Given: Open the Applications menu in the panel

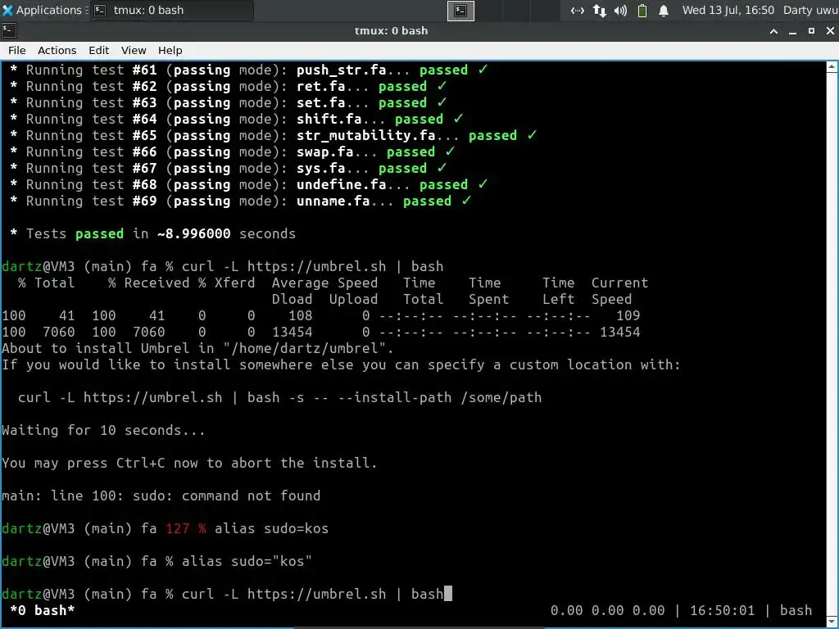Looking at the screenshot, I should click(x=43, y=10).
